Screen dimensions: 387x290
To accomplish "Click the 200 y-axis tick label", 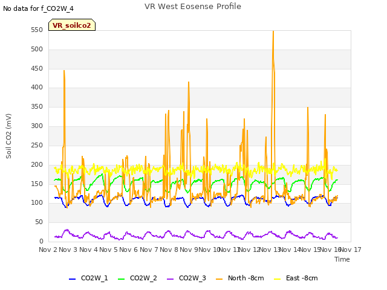I will [37, 165].
